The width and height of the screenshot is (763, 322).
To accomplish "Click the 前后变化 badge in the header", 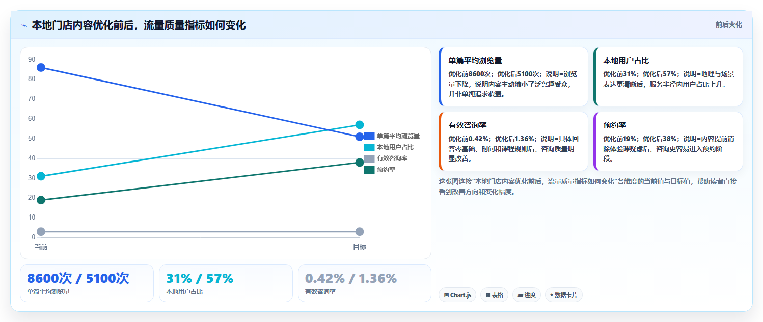I will 728,24.
